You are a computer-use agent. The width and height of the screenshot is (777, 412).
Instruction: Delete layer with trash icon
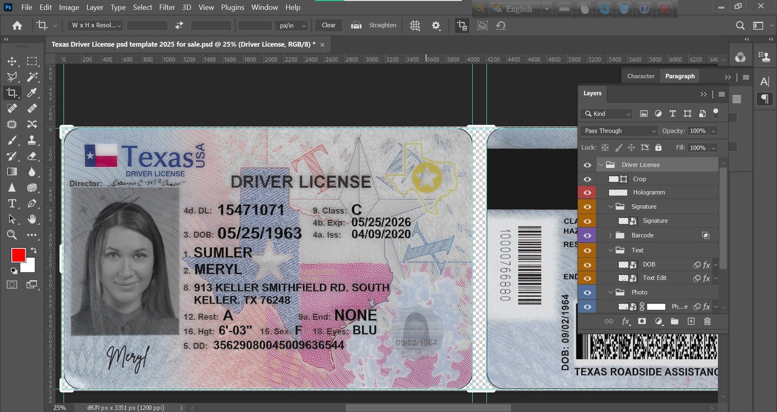[707, 321]
